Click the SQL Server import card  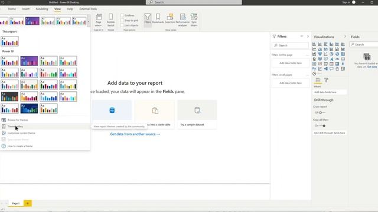coord(112,114)
